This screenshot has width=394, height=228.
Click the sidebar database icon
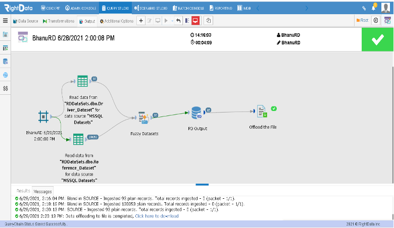[x=5, y=61]
